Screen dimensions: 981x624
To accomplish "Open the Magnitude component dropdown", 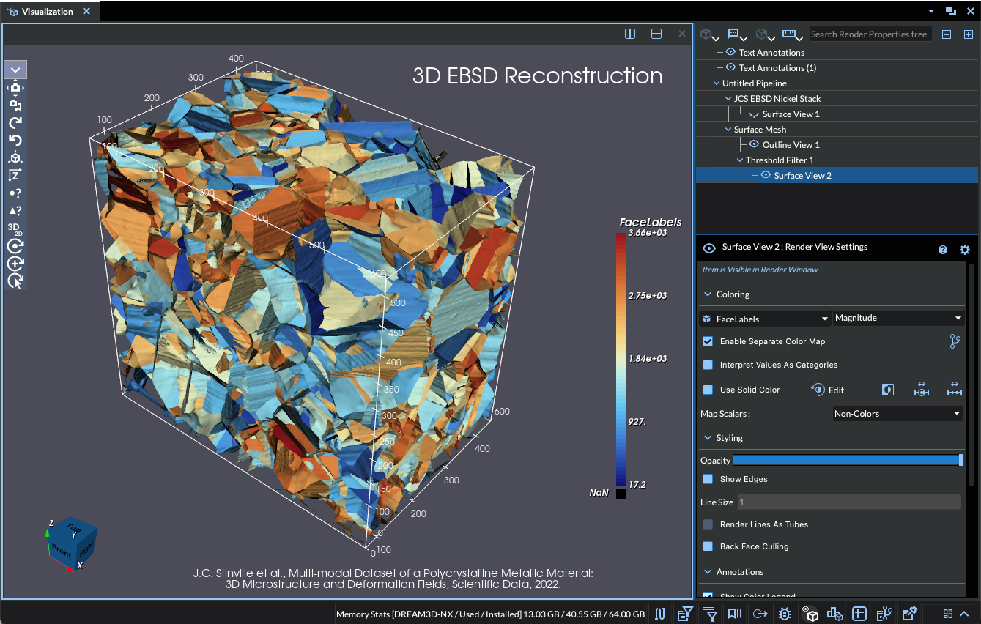I will 898,318.
